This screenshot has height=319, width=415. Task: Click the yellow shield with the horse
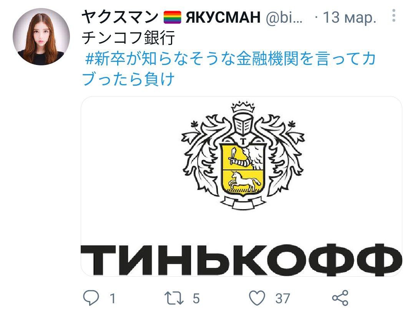coord(243,169)
